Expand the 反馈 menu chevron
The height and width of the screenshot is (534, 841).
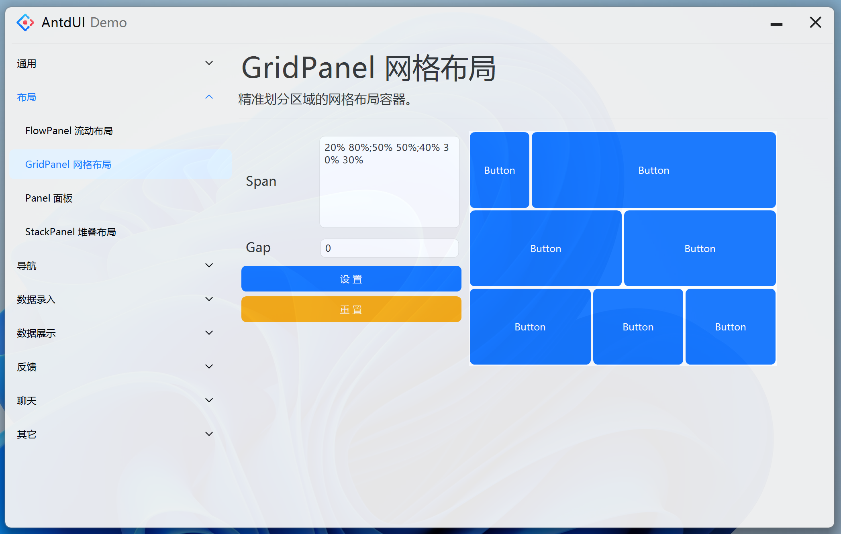209,367
